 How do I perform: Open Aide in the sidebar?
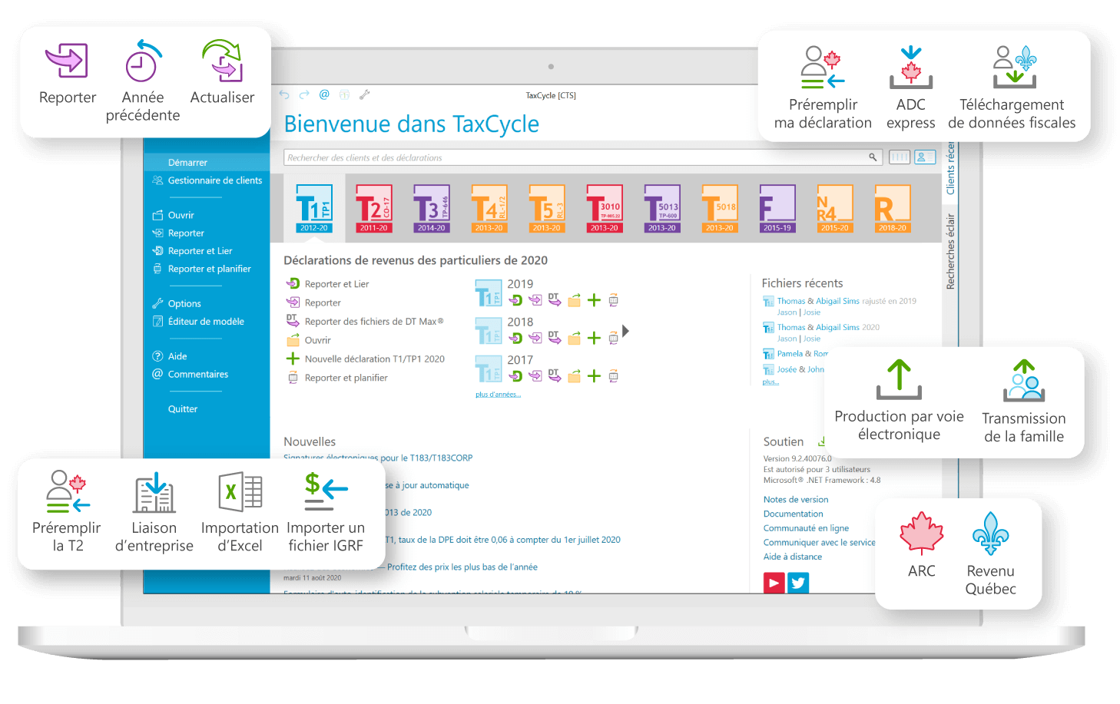pyautogui.click(x=170, y=356)
